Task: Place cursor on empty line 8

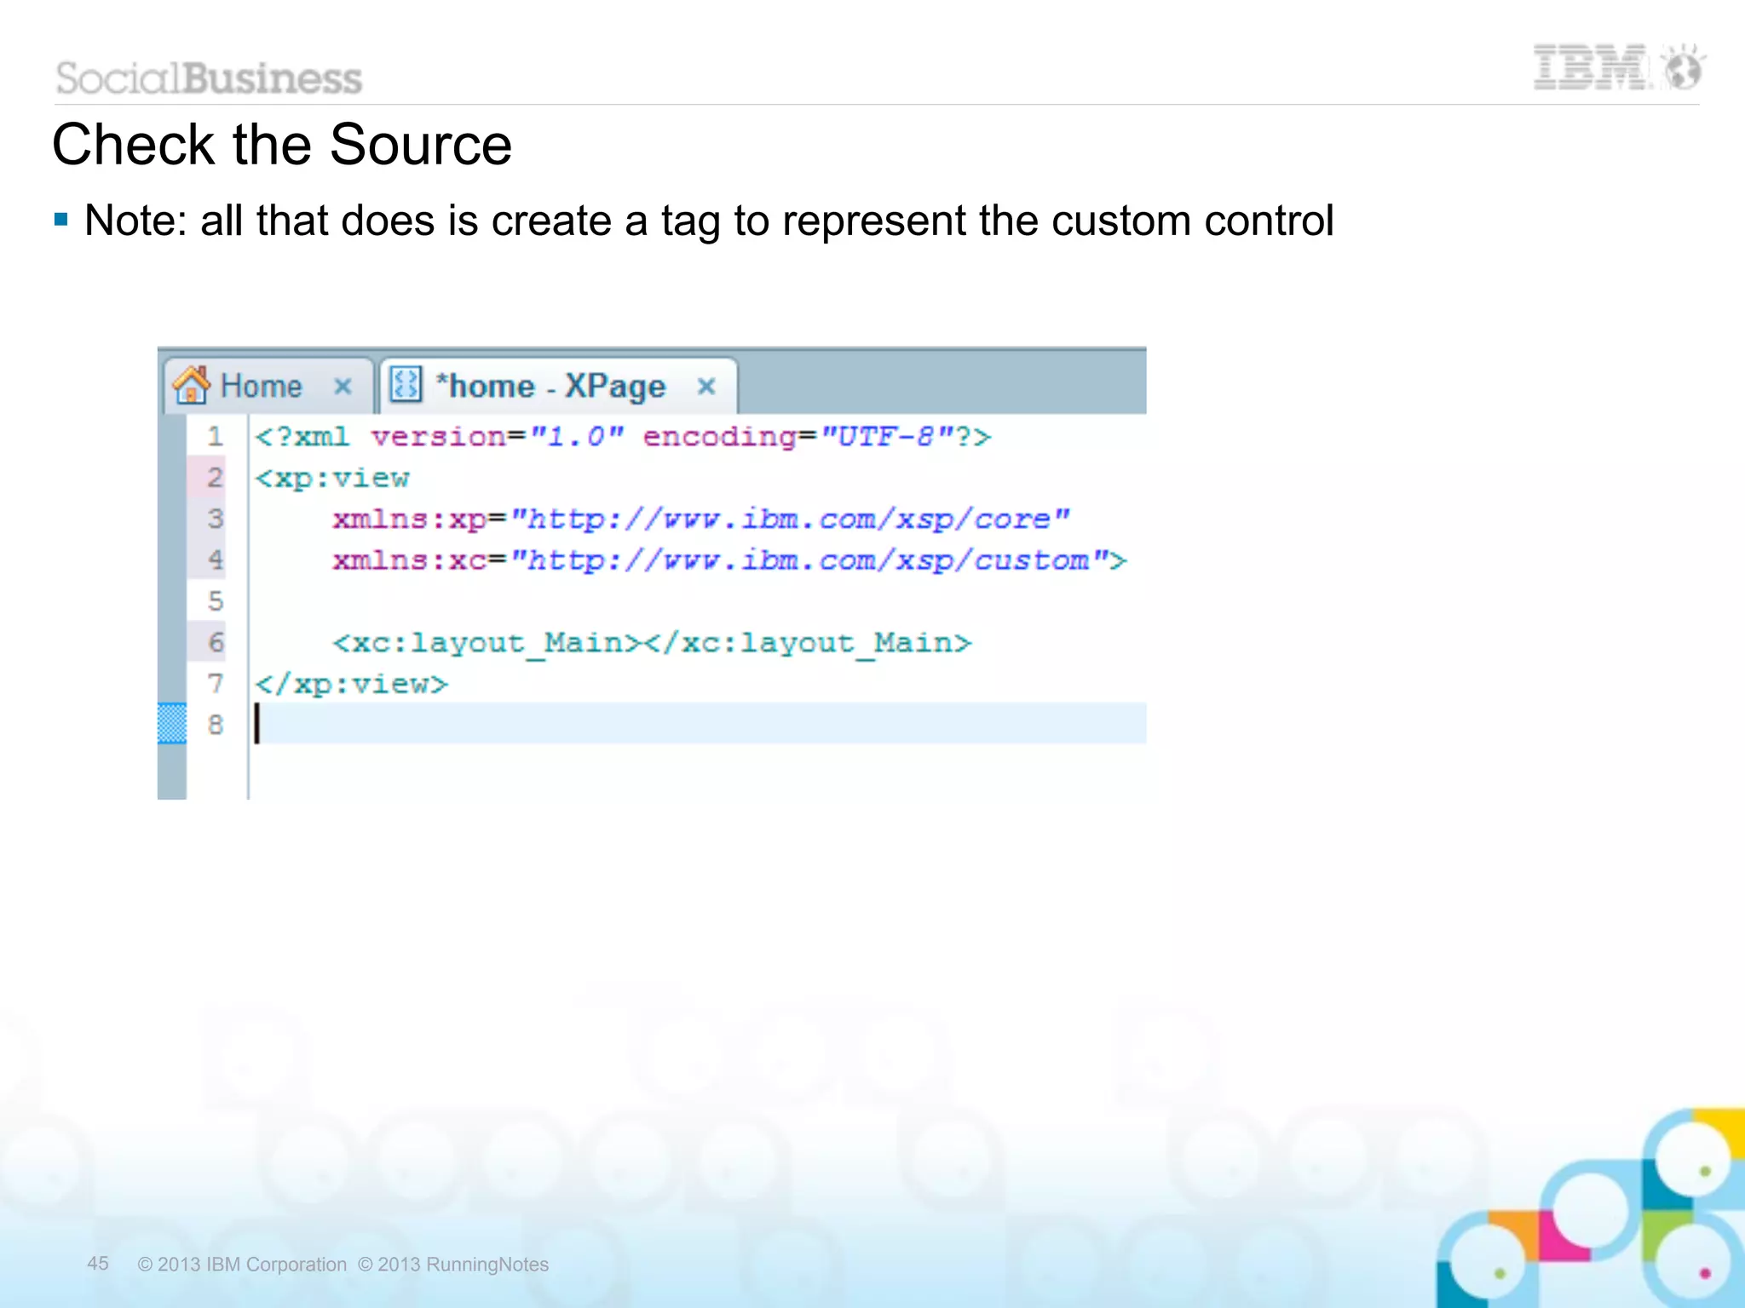Action: (x=699, y=724)
